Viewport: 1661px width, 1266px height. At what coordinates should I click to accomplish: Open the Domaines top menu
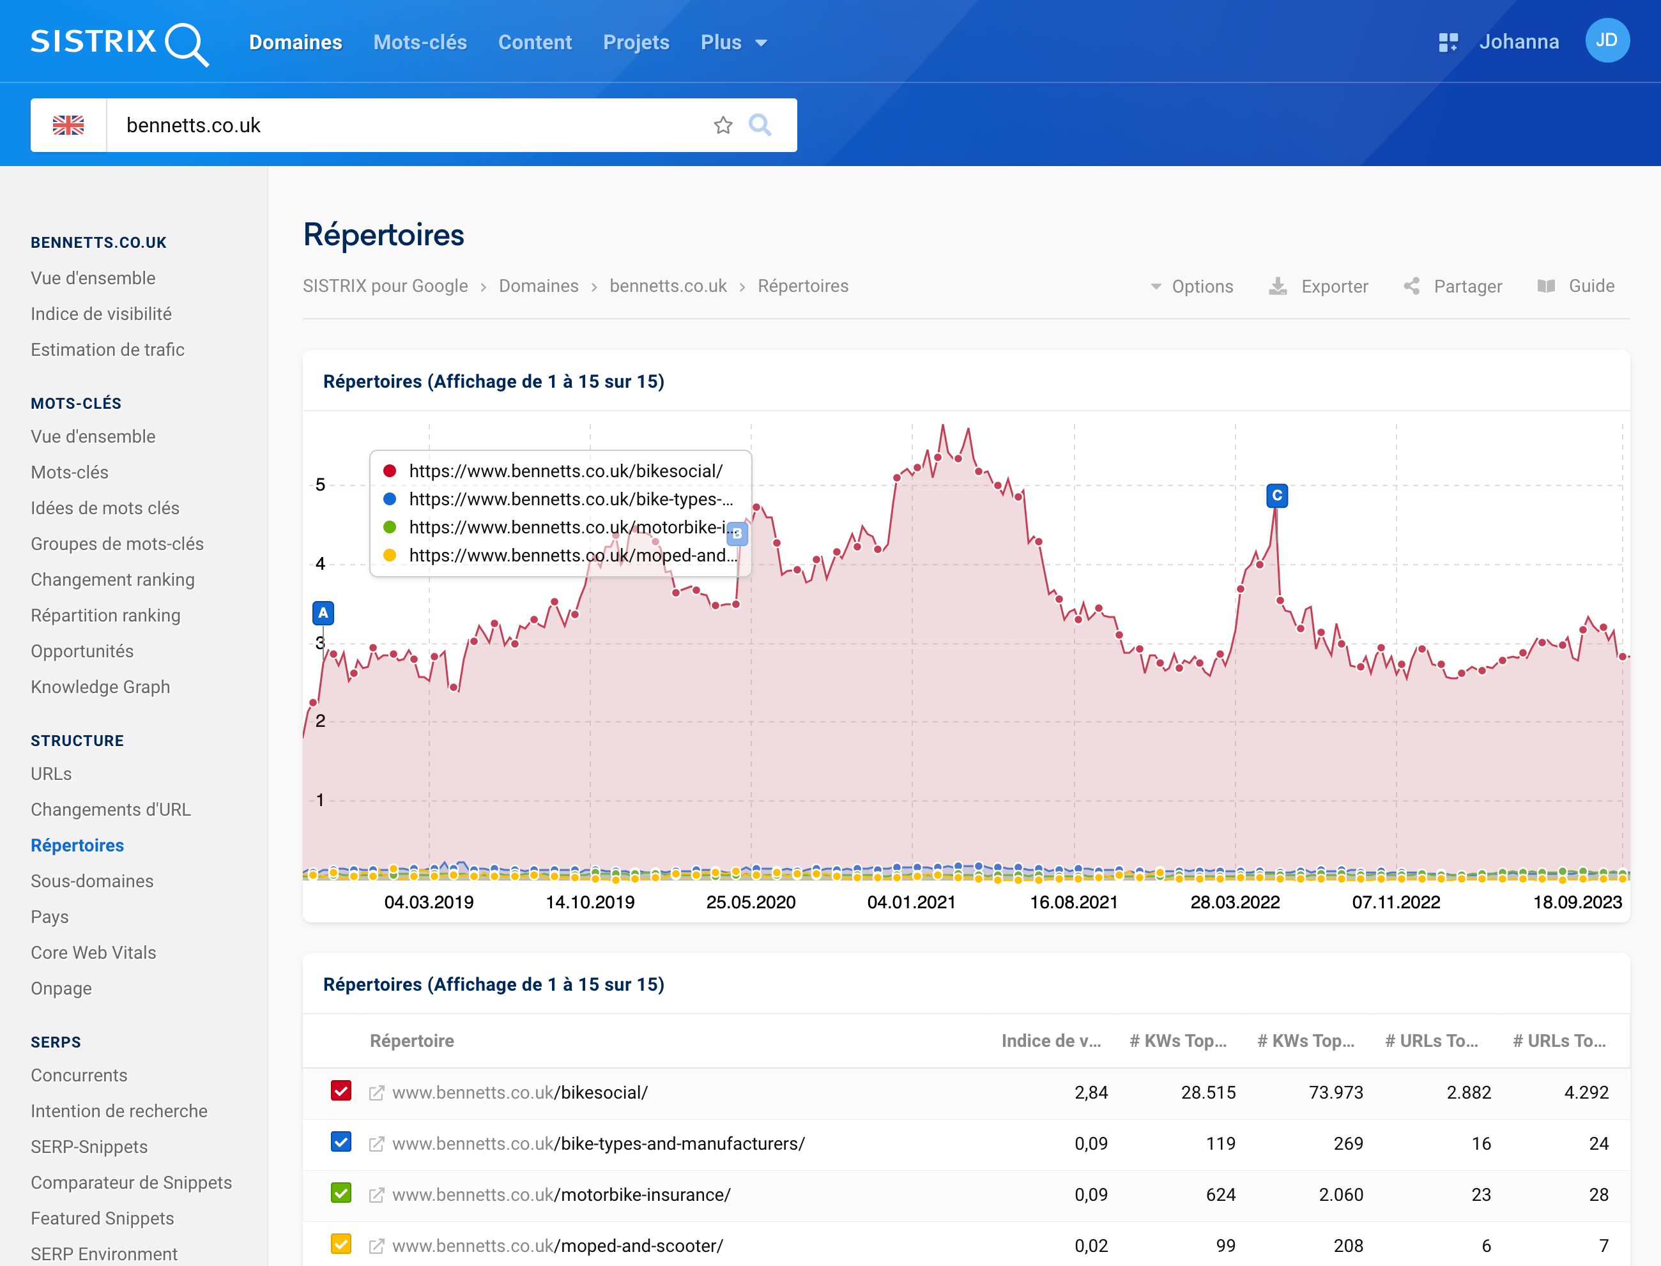pyautogui.click(x=295, y=42)
